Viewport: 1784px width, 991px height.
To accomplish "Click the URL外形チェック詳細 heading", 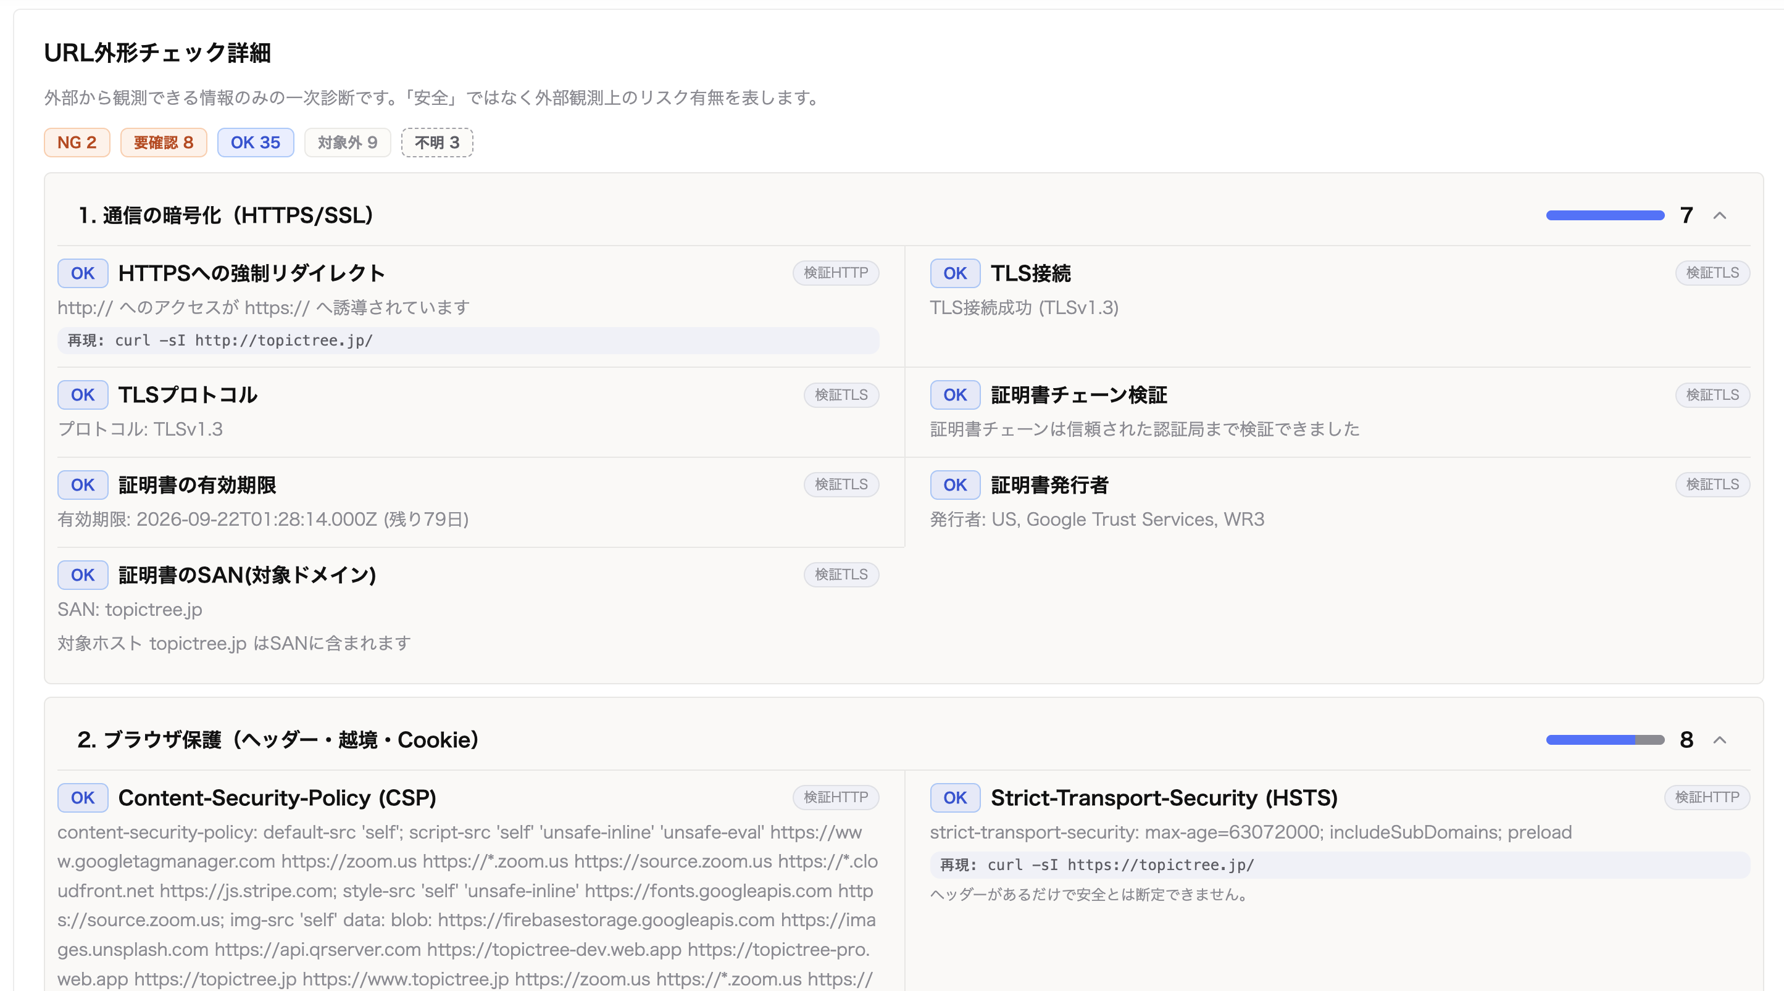I will 157,52.
